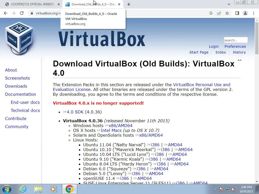Open a new browser tab

129,4
